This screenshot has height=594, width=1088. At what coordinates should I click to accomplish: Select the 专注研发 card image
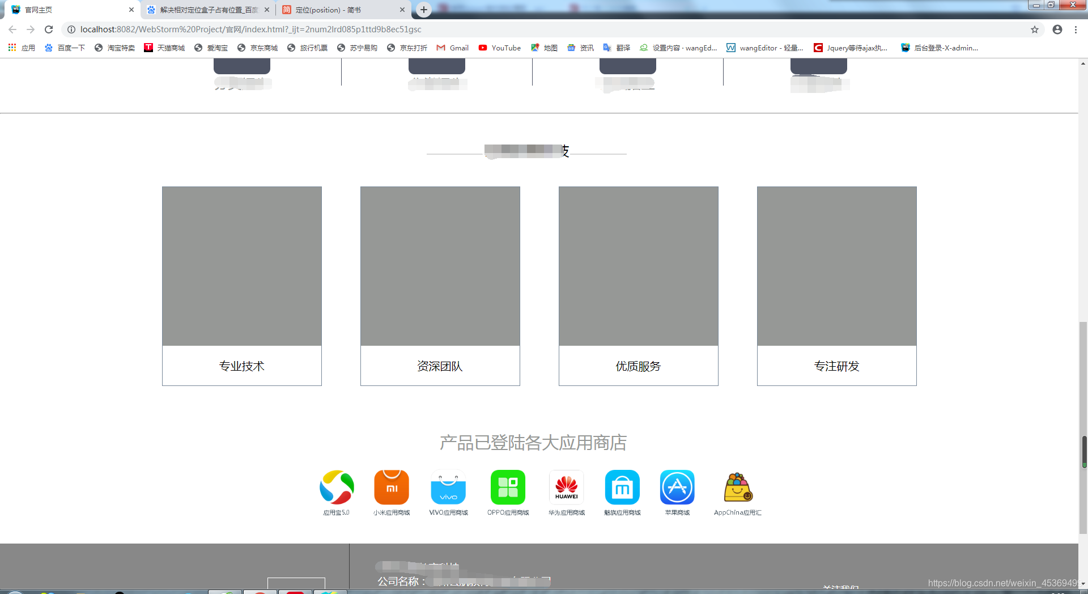click(837, 266)
